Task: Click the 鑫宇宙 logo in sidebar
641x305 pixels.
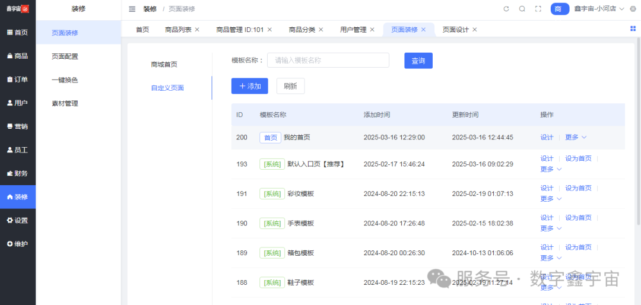Action: click(18, 9)
